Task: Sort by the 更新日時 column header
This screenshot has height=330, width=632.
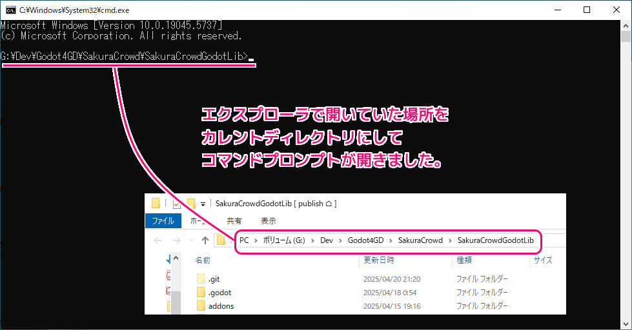Action: pyautogui.click(x=379, y=260)
